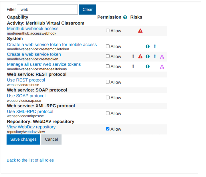
Task: Click teal privacy risk icon in managealltokens row
Action: [148, 66]
